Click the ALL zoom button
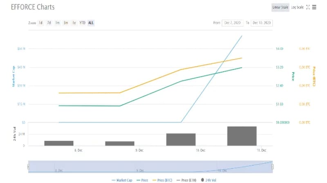The image size is (327, 183). point(91,23)
